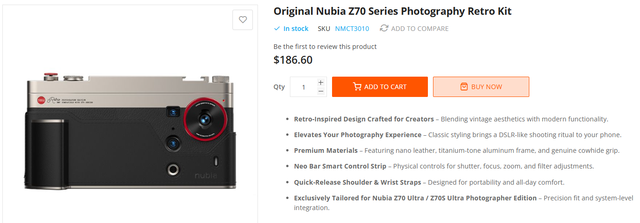
Task: Select the product title heading
Action: [392, 11]
